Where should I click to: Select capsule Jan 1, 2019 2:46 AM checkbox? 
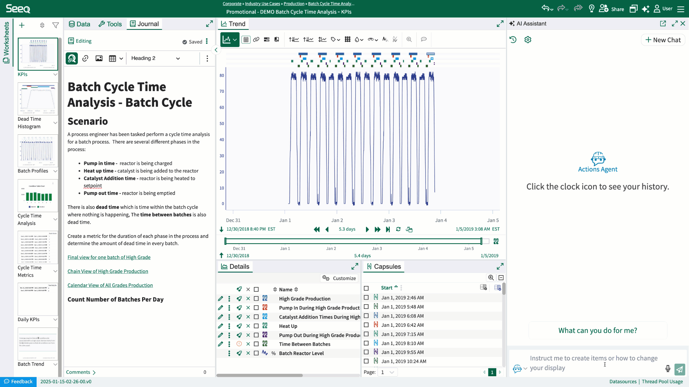click(x=366, y=297)
